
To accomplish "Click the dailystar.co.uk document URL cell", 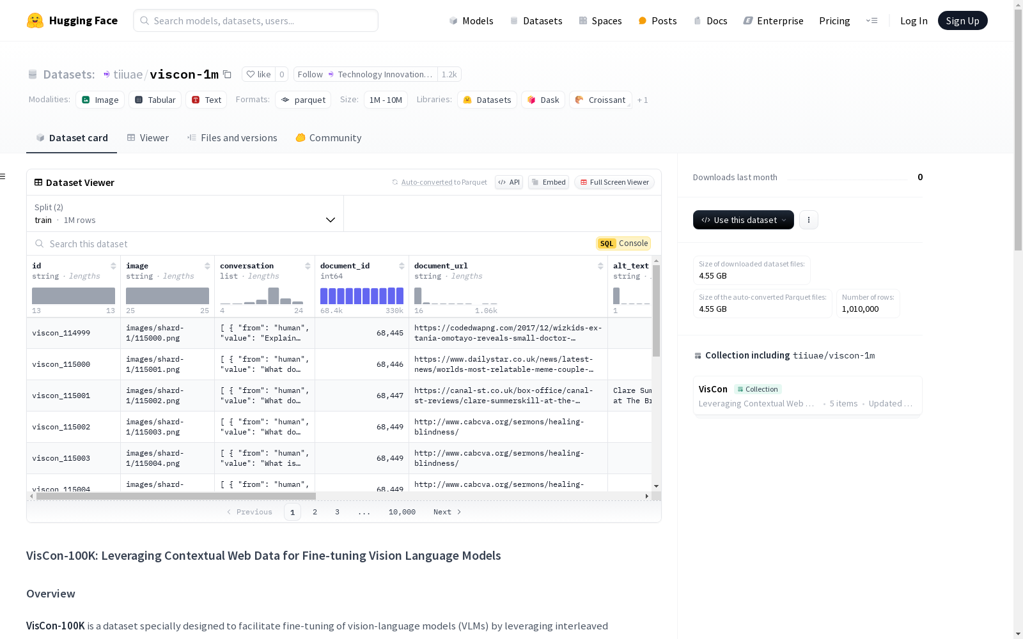I will pyautogui.click(x=508, y=364).
